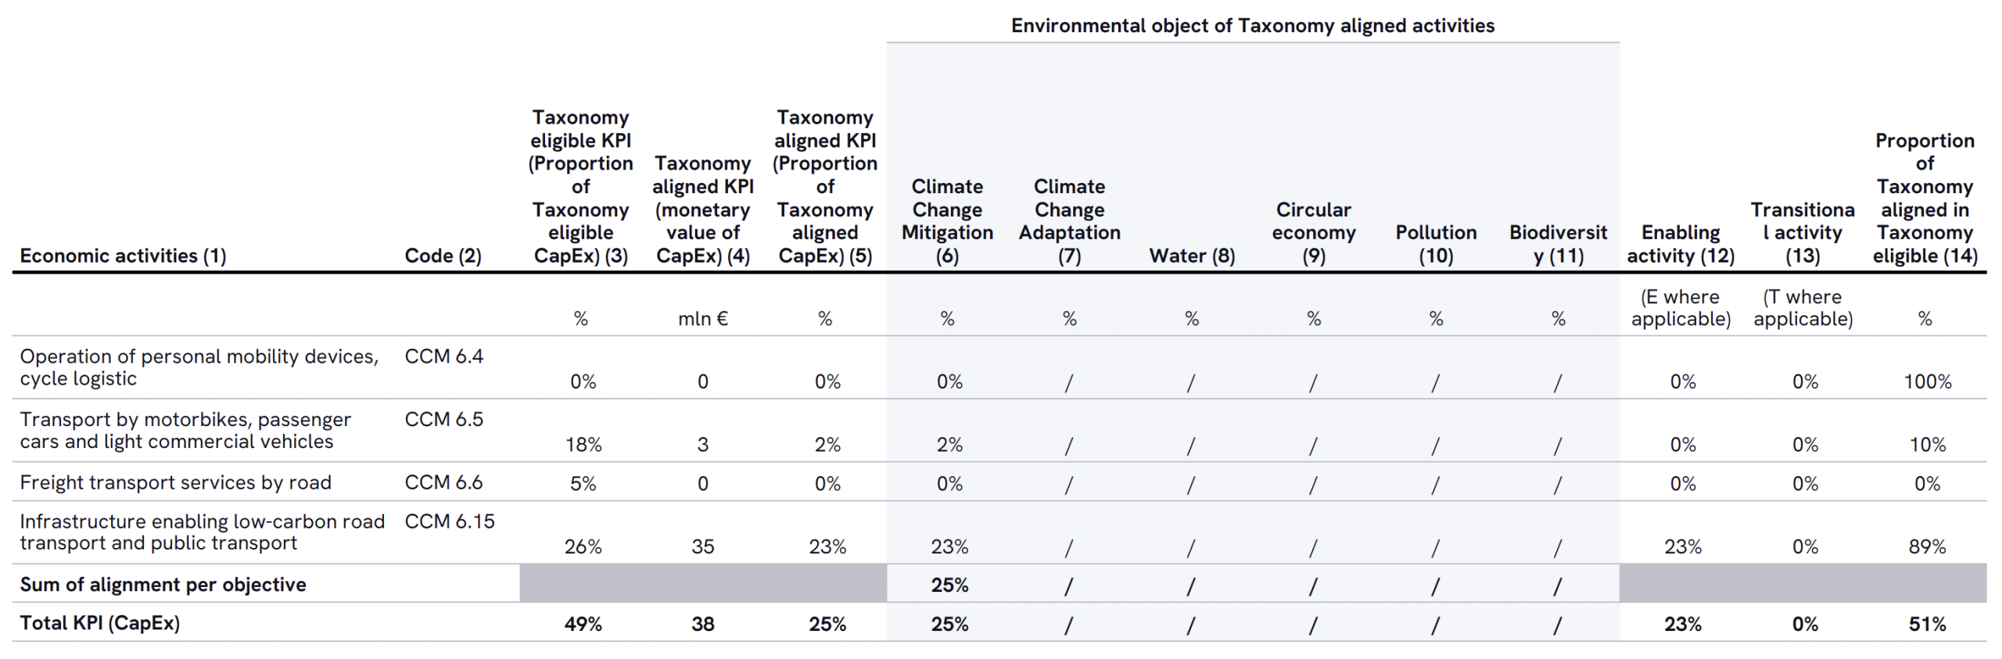Click the 'Water (8)' column header
The width and height of the screenshot is (2002, 659).
pyautogui.click(x=1191, y=256)
